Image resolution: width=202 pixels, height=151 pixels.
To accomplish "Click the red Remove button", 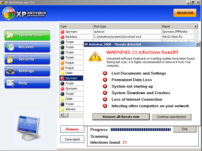I will click(x=72, y=129).
